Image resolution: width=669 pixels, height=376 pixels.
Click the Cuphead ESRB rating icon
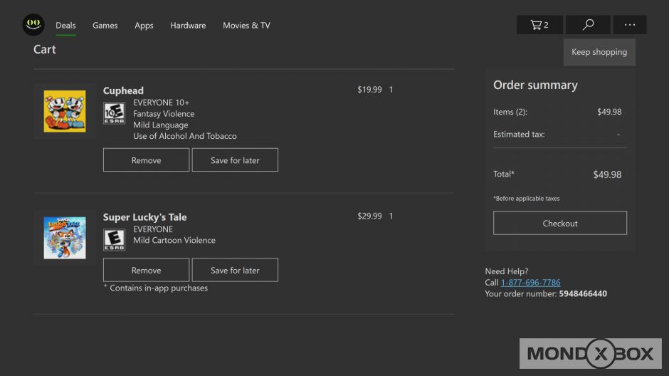click(114, 114)
